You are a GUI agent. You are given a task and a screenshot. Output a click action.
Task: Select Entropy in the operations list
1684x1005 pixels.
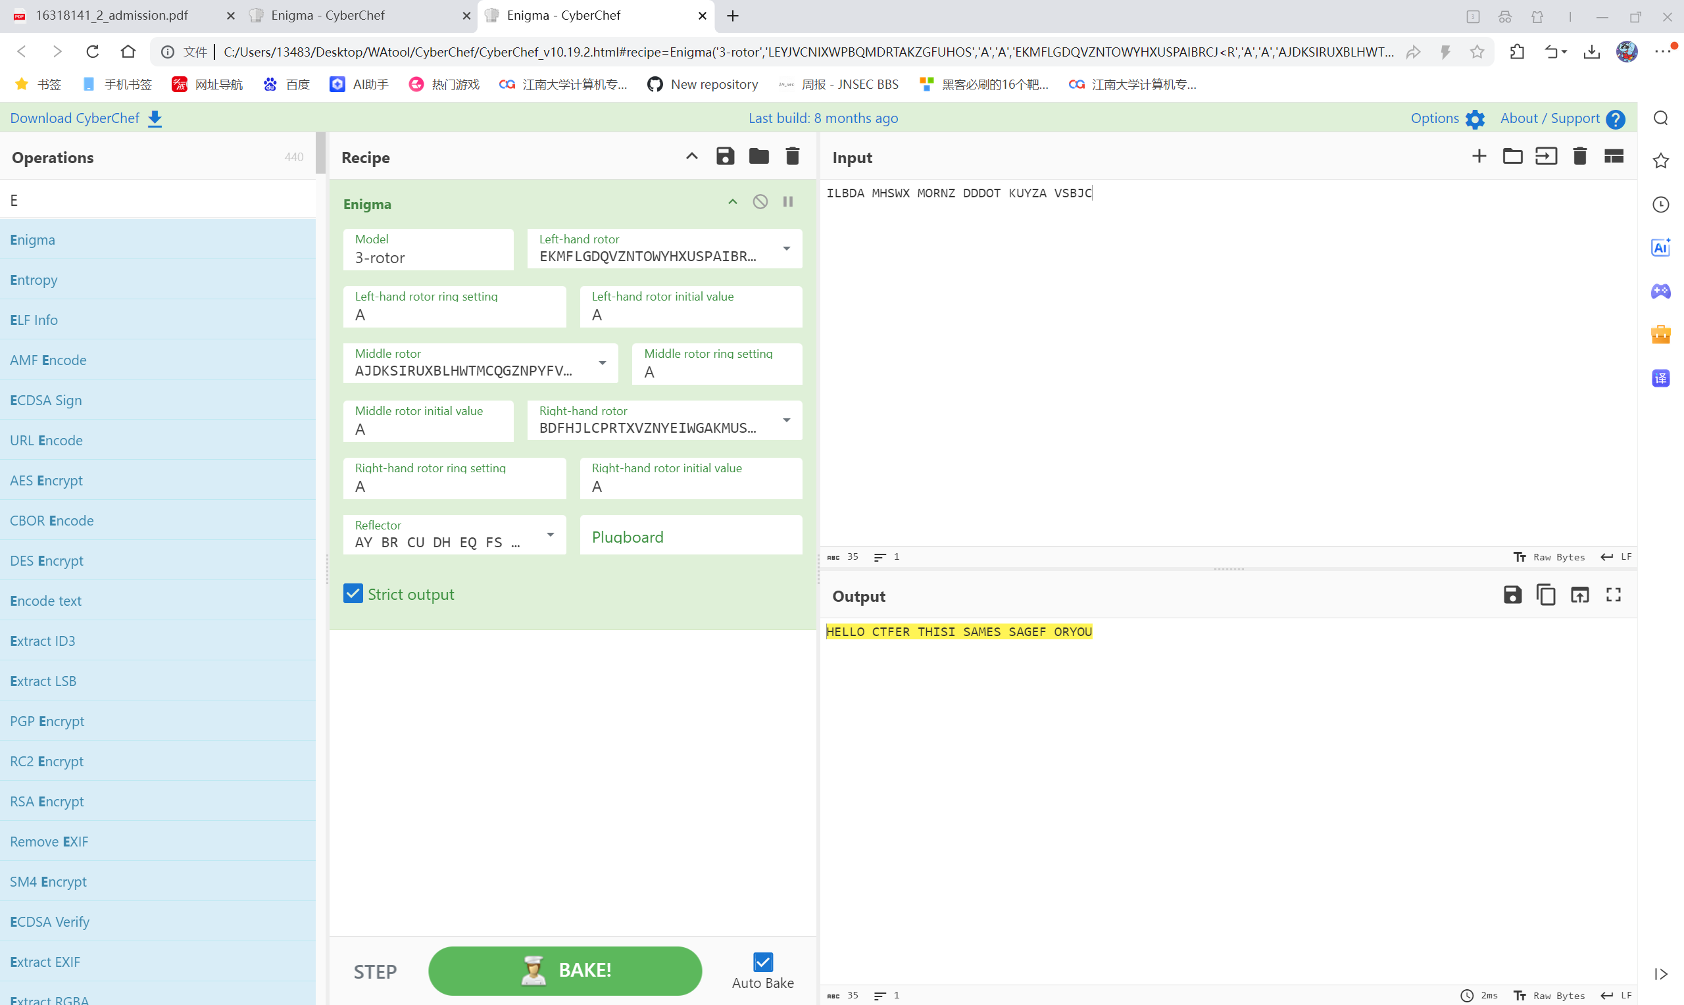coord(34,280)
